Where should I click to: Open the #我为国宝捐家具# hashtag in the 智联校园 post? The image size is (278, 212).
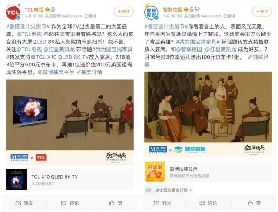198,42
